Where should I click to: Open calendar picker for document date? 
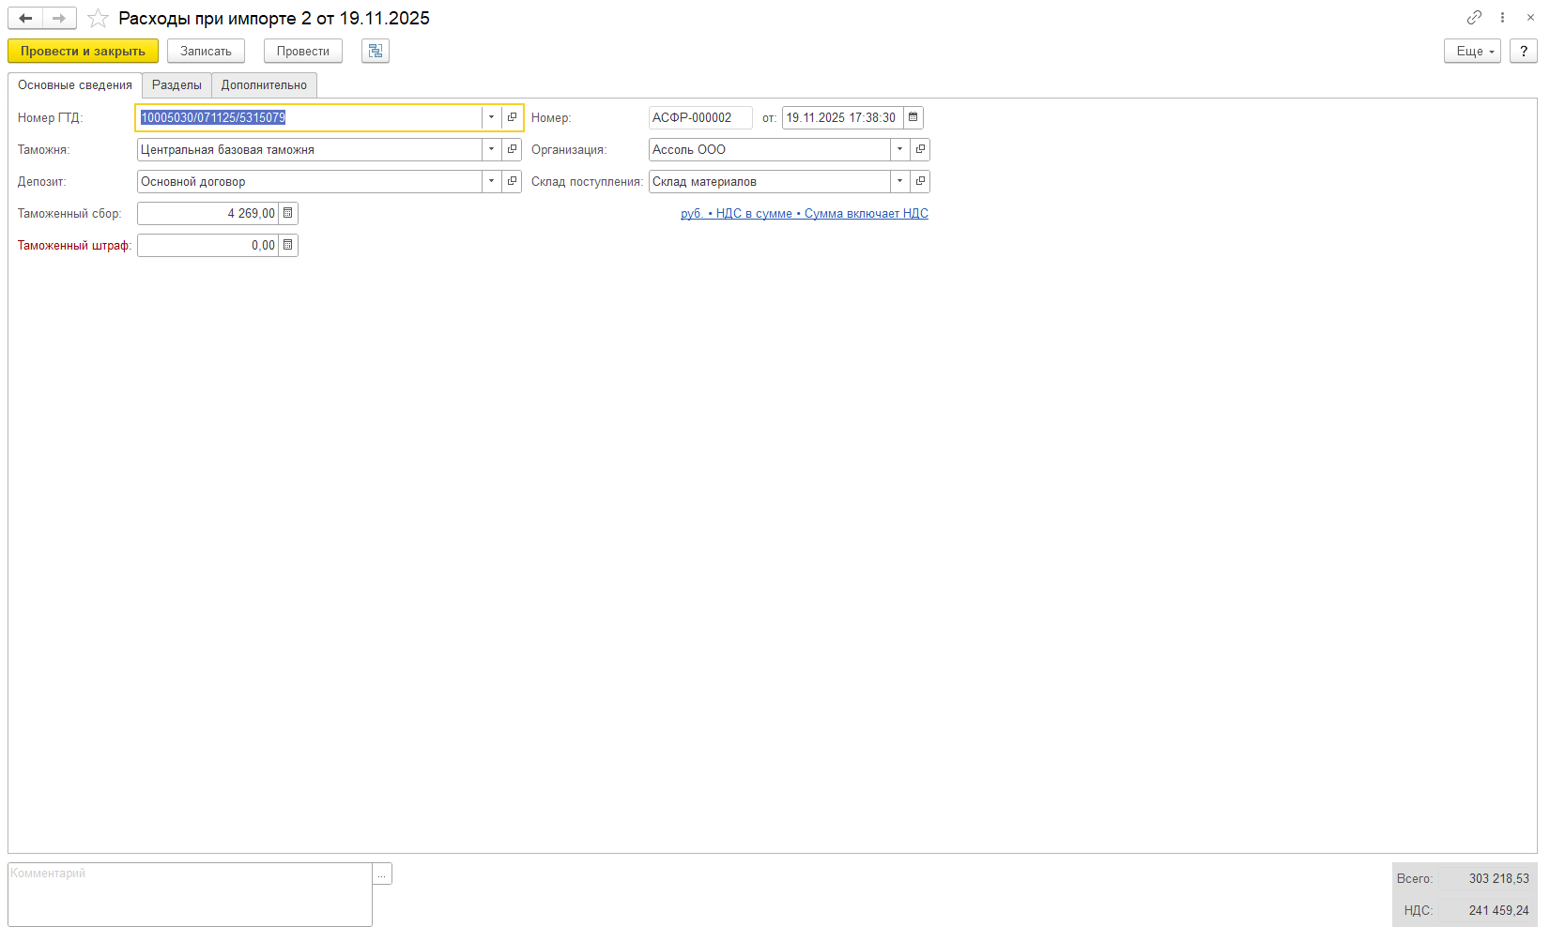click(x=913, y=117)
